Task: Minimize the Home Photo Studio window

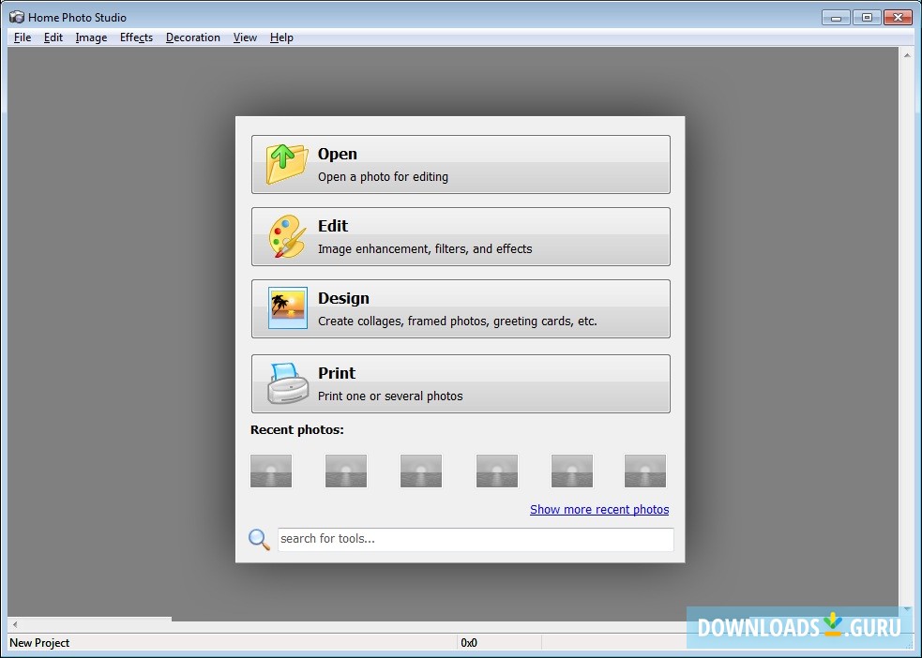Action: click(x=836, y=18)
